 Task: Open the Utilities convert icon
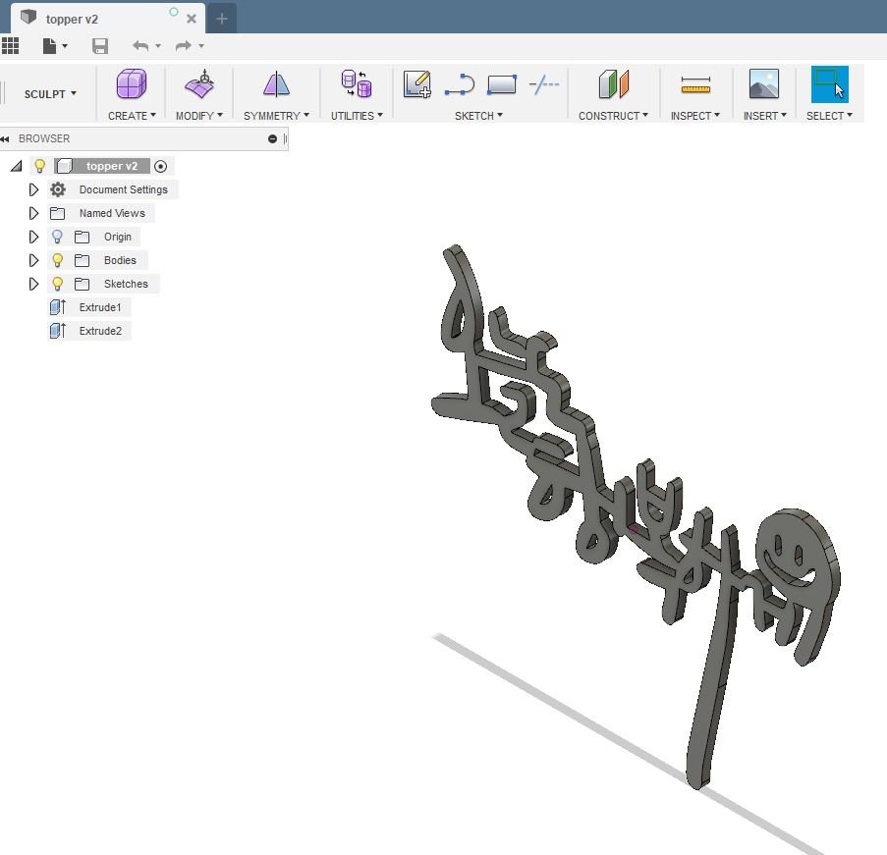[x=357, y=84]
